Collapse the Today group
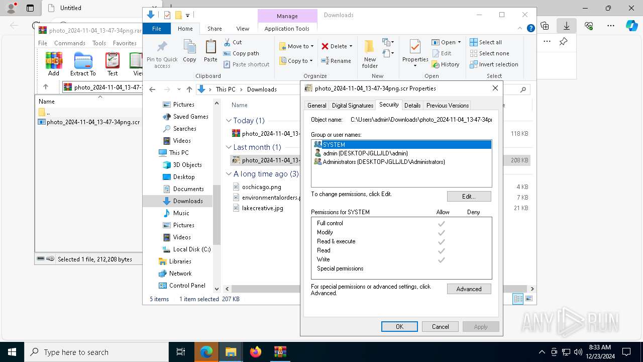The width and height of the screenshot is (643, 362). point(229,121)
